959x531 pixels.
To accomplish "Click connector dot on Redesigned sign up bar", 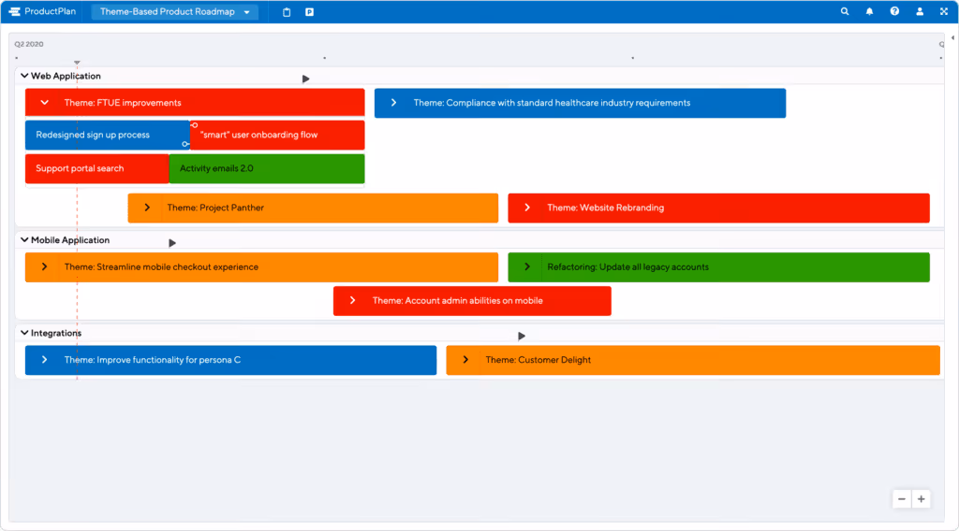I will click(184, 144).
